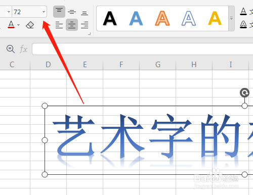Screen dimensions: 253x195
Task: Toggle center horizontal text alignment
Action: point(72,25)
